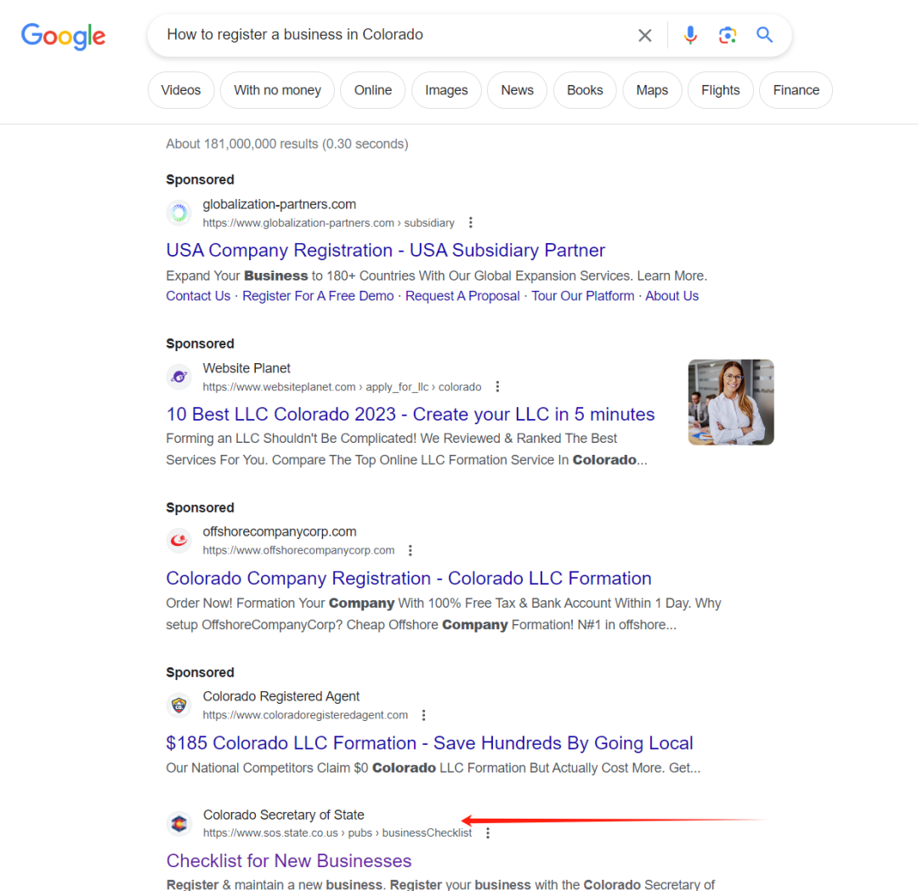The image size is (918, 891).
Task: Apply the "With no money" filter
Action: tap(277, 90)
